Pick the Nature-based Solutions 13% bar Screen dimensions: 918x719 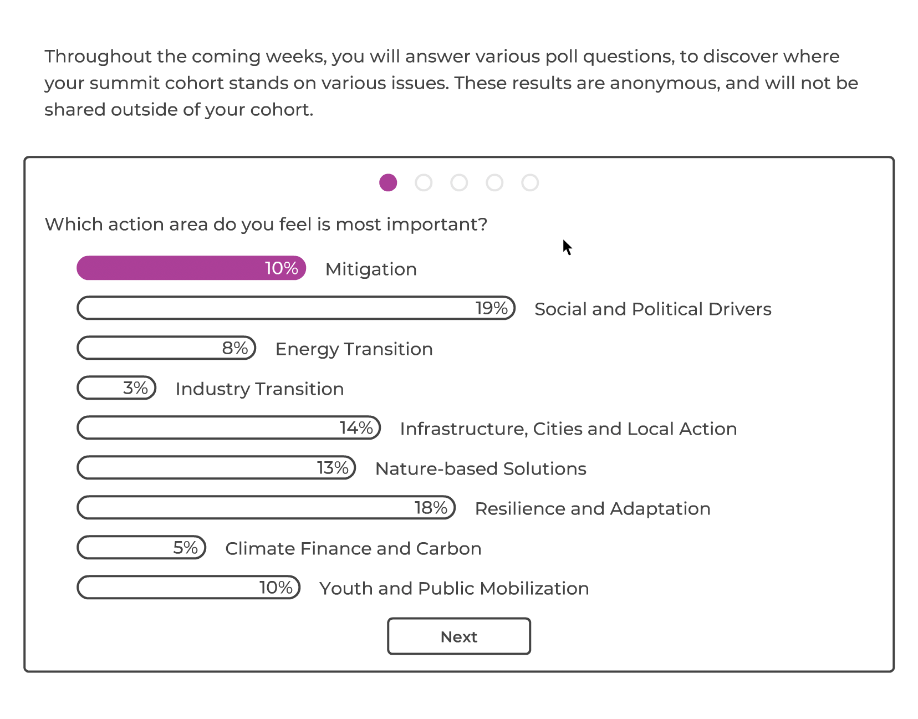[x=216, y=468]
